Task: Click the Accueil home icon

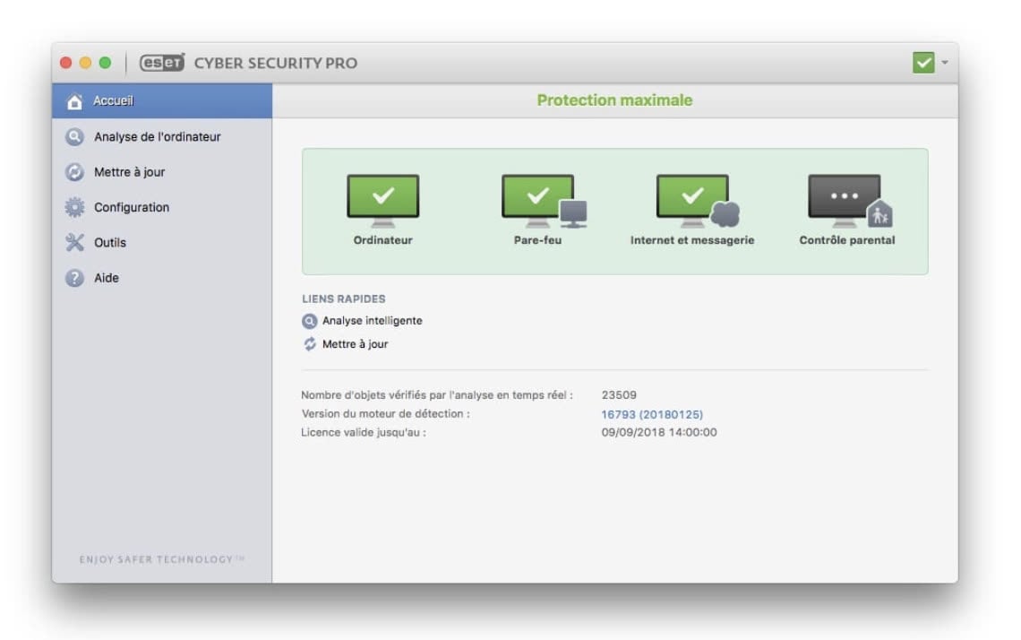Action: [x=75, y=101]
